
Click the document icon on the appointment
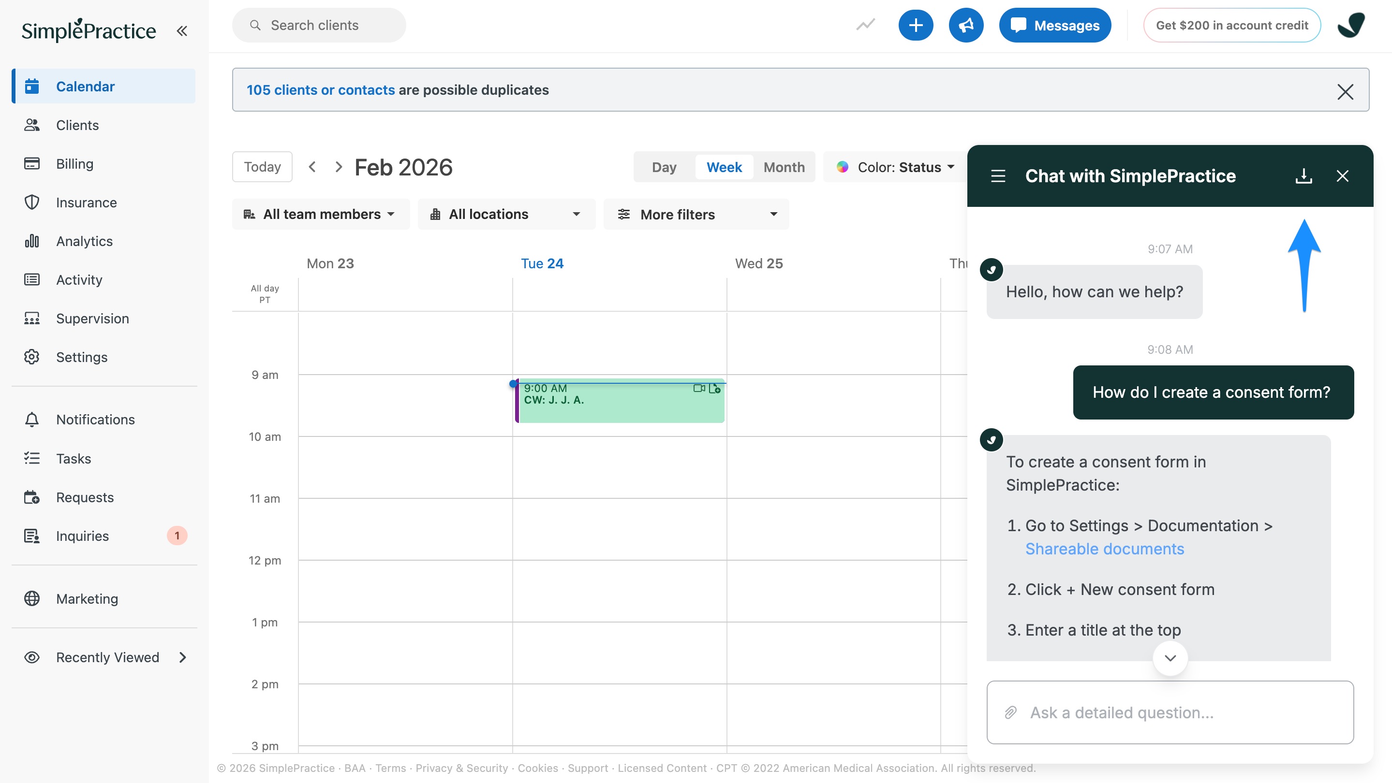(715, 388)
